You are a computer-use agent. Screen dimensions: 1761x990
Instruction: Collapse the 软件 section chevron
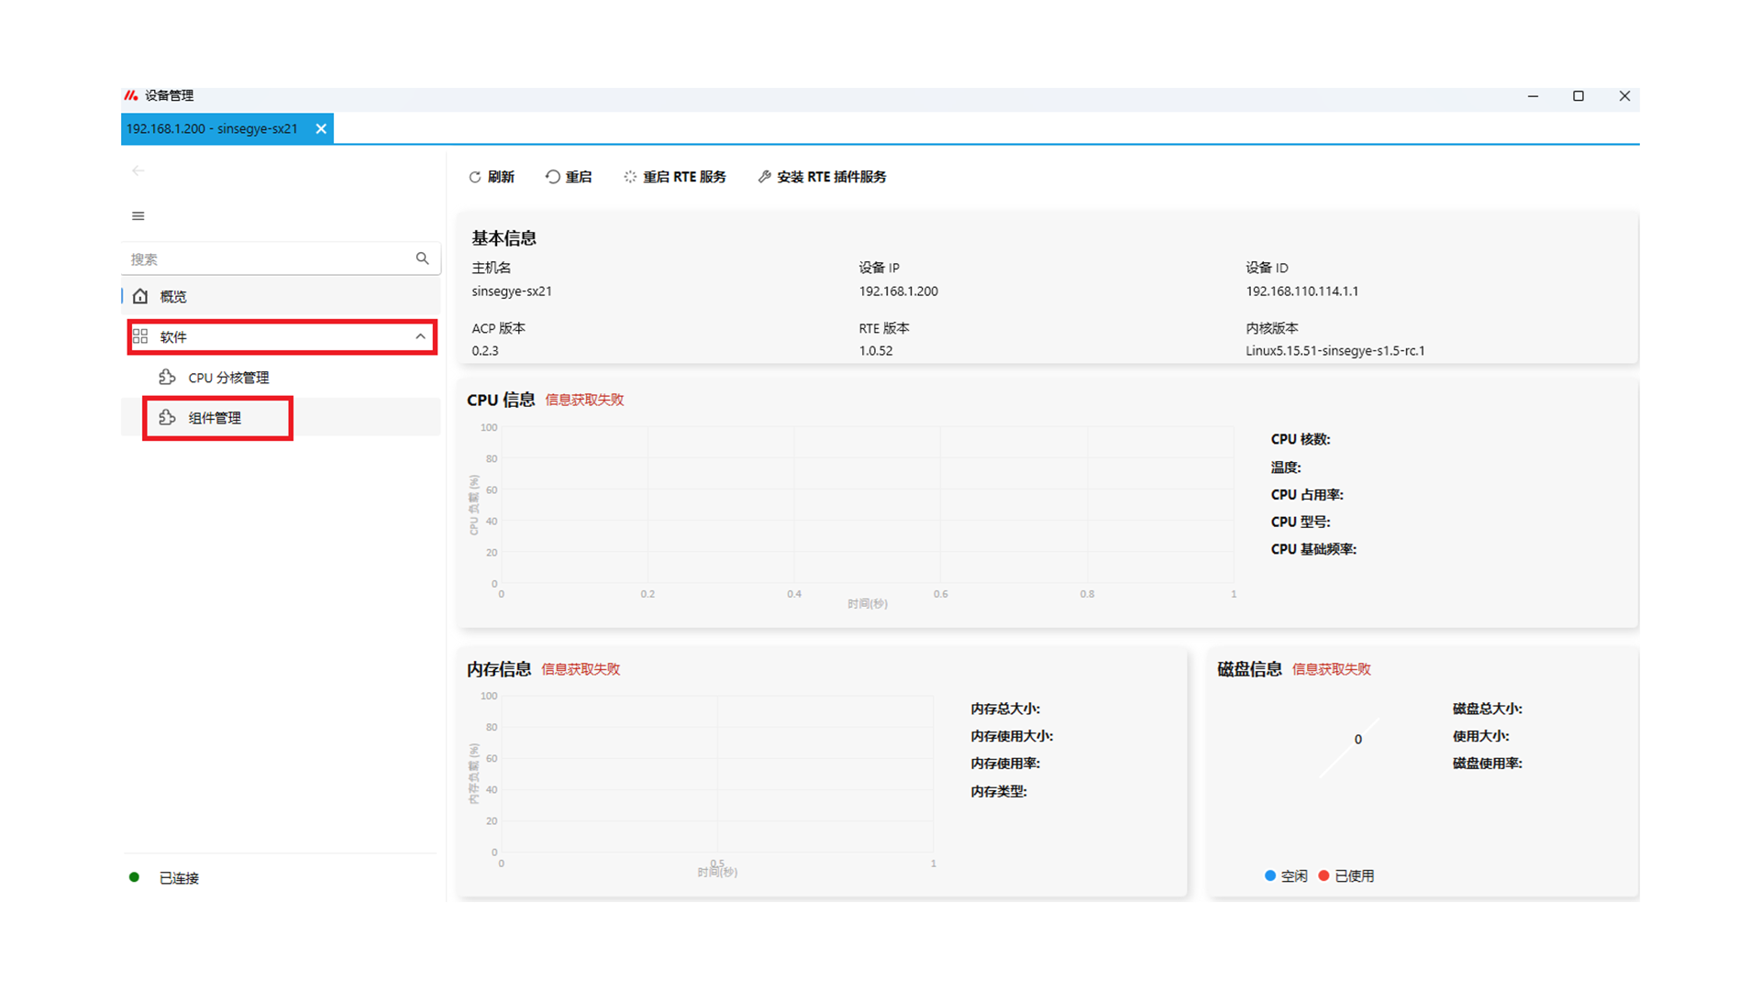(420, 336)
